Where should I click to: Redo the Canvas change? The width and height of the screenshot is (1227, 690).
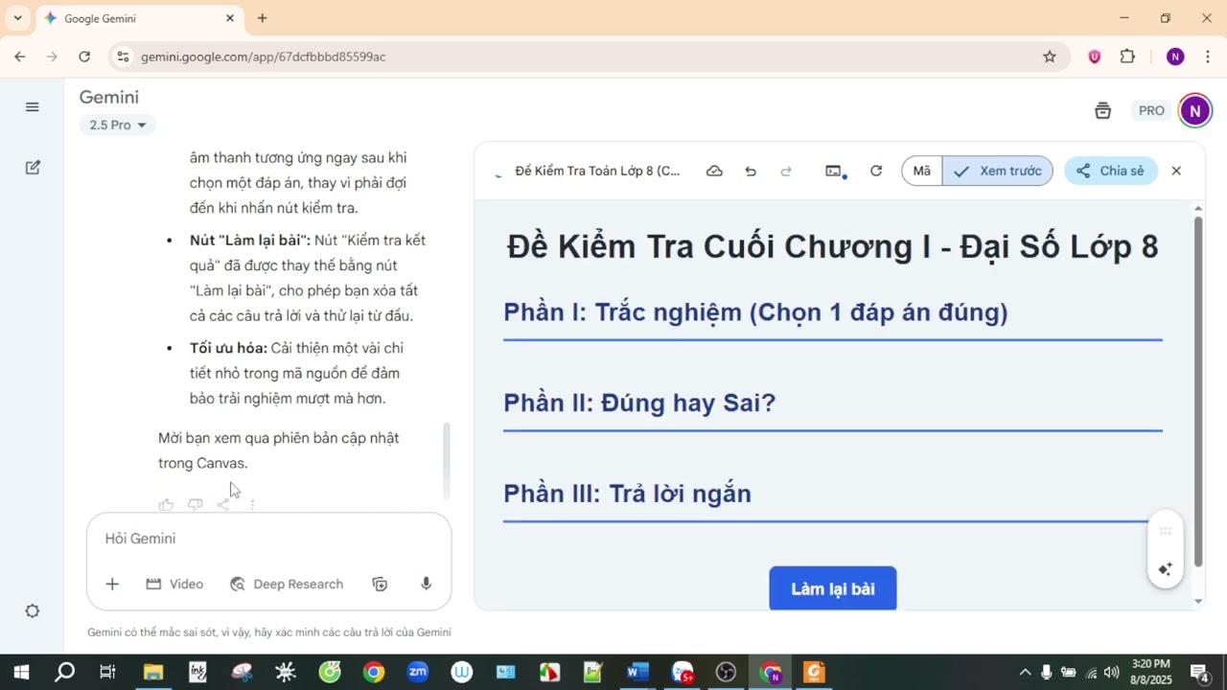pos(786,171)
